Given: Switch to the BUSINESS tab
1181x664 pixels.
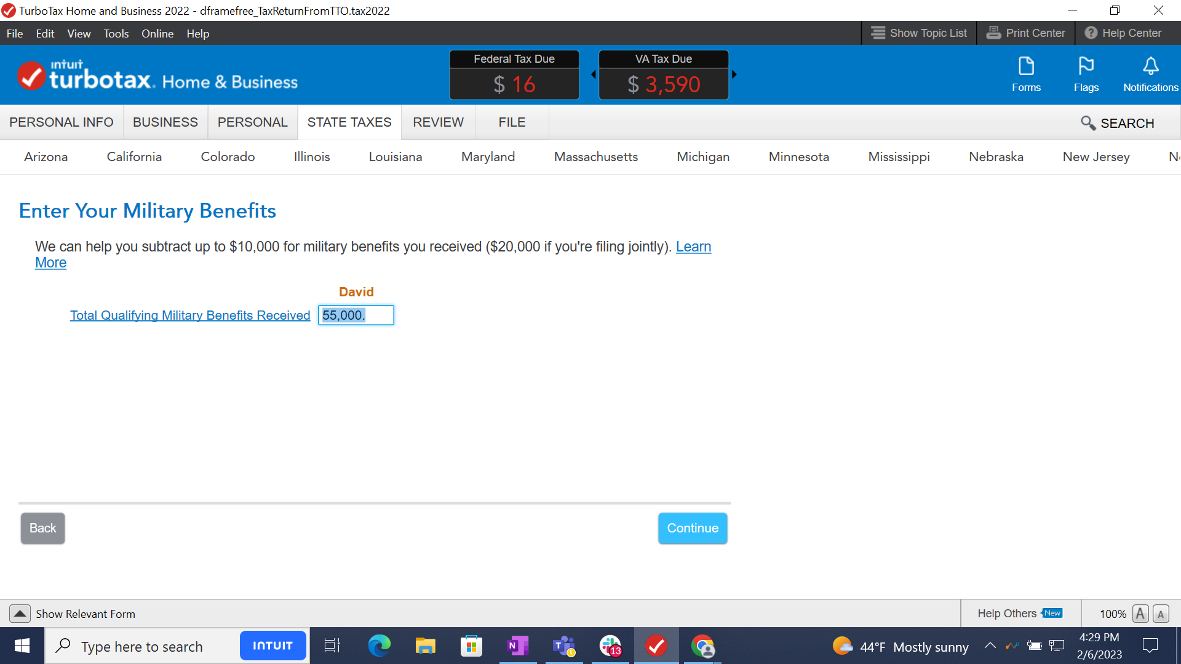Looking at the screenshot, I should click(x=165, y=122).
